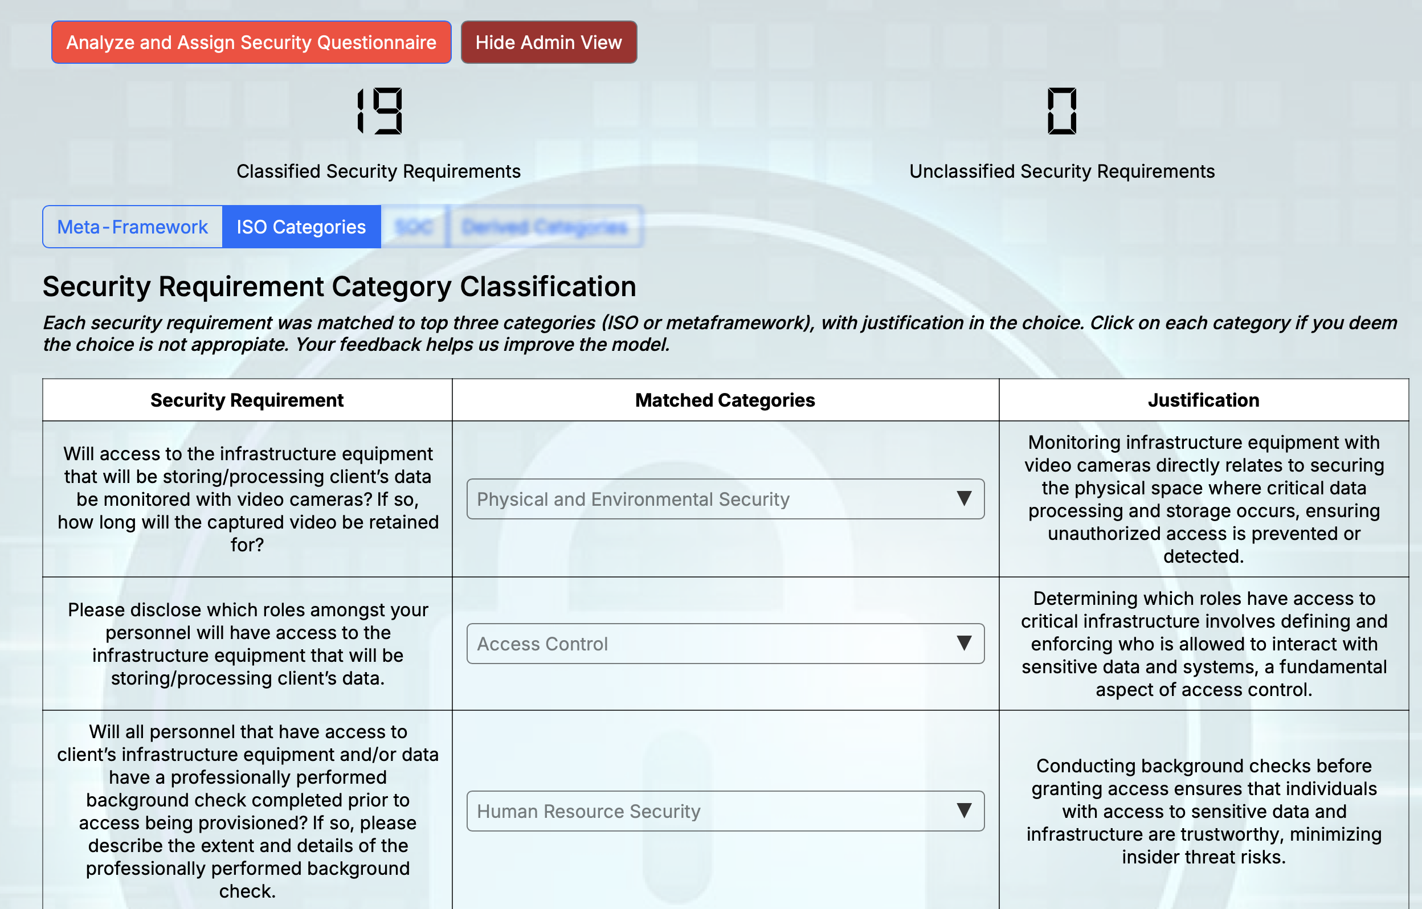Click justification about conducting background checks
This screenshot has width=1422, height=909.
(1203, 811)
